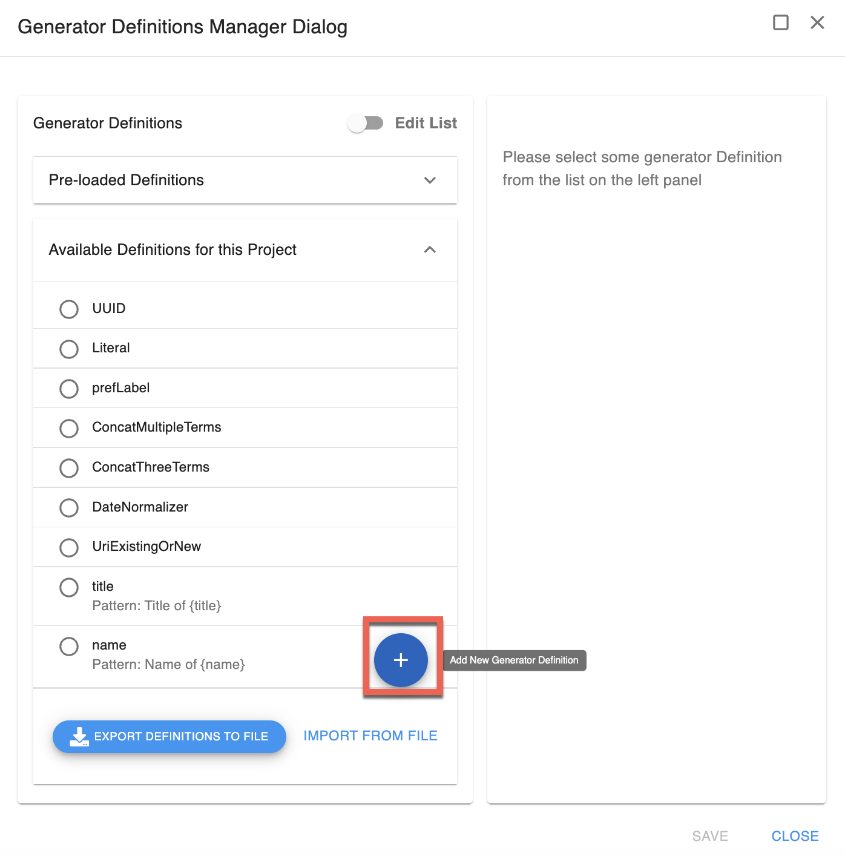Select the ConcatMultipleTerms radio button

(x=69, y=429)
